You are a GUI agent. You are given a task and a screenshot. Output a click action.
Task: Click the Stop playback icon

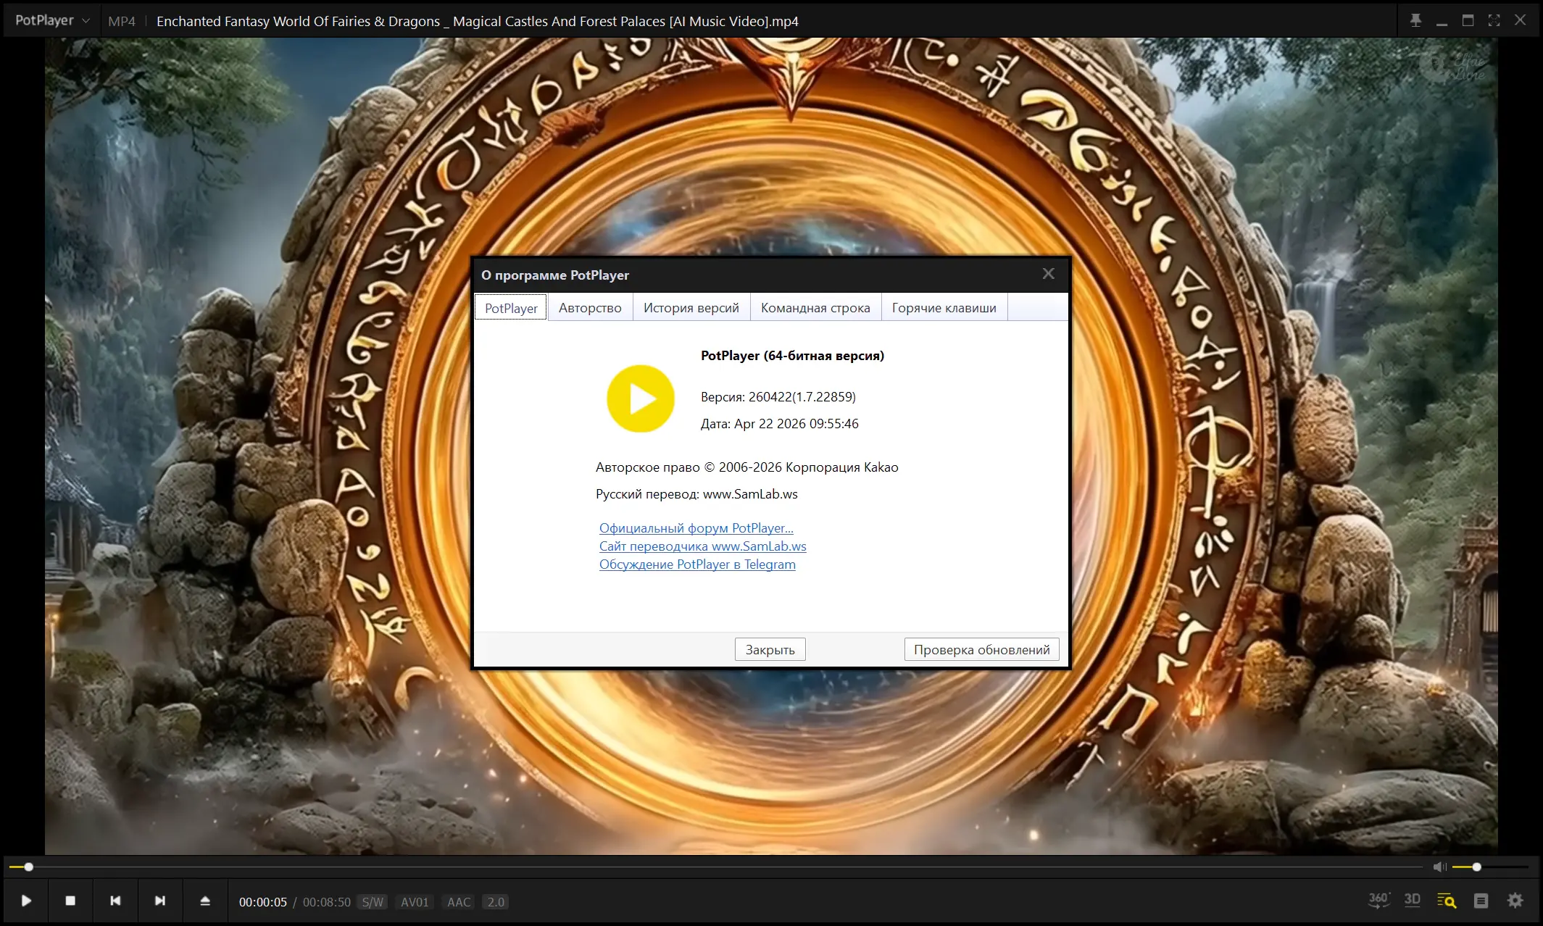70,901
